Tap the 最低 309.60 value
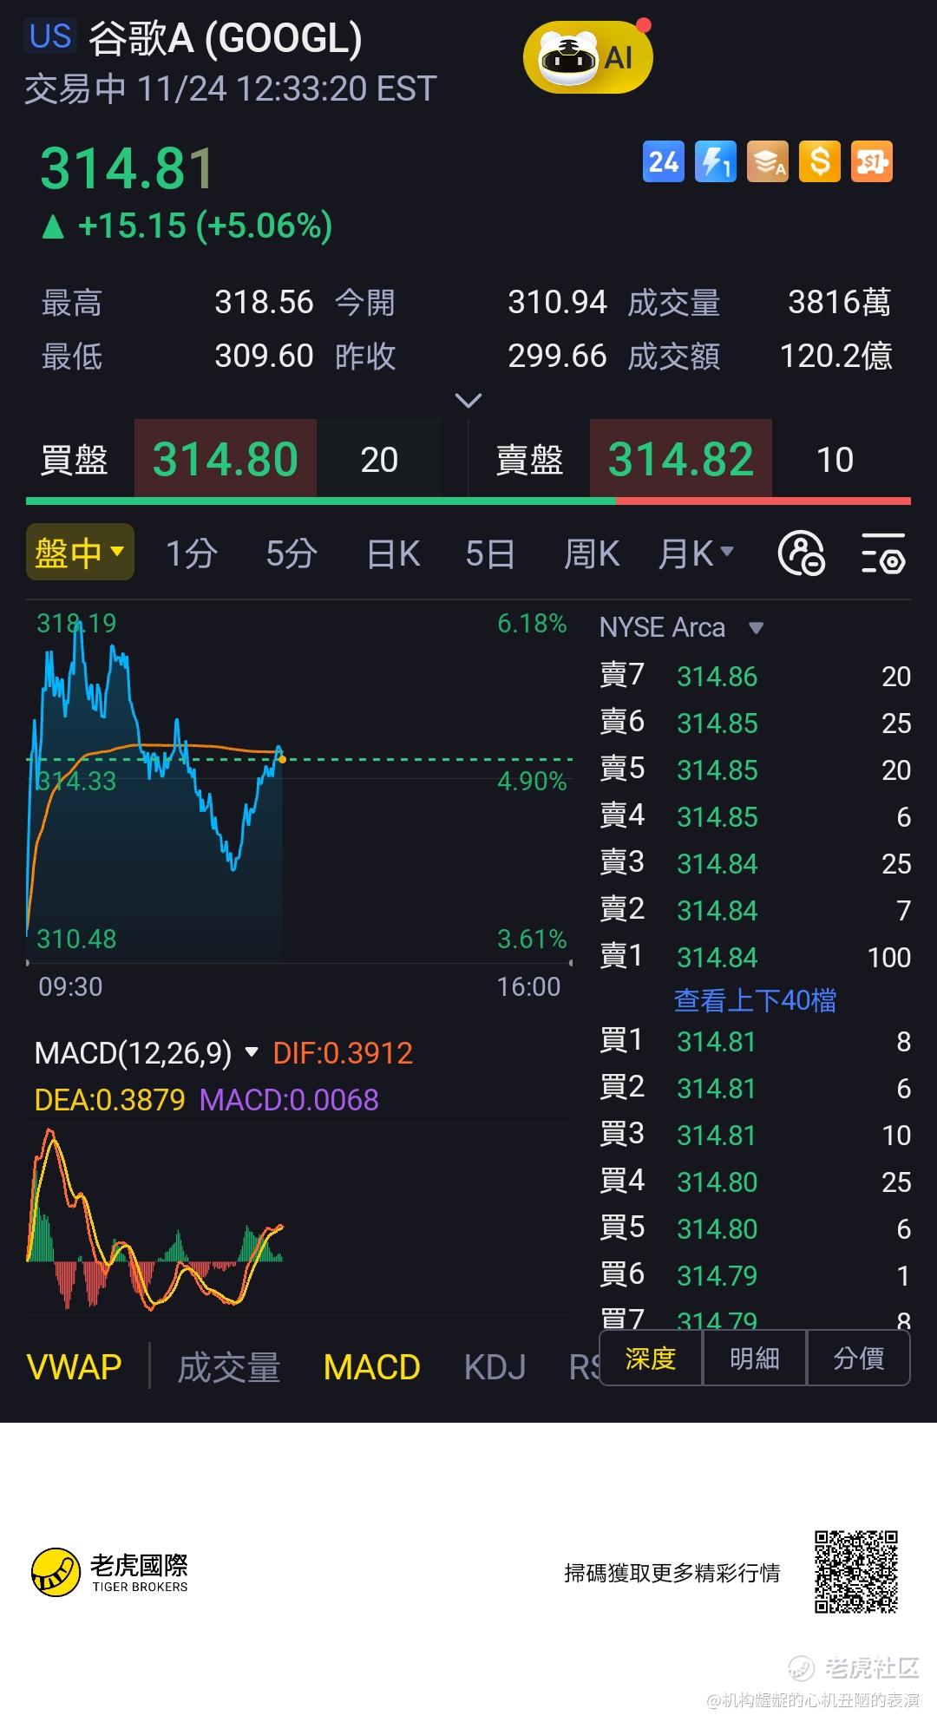Screen dimensions: 937x1722 pyautogui.click(x=264, y=356)
